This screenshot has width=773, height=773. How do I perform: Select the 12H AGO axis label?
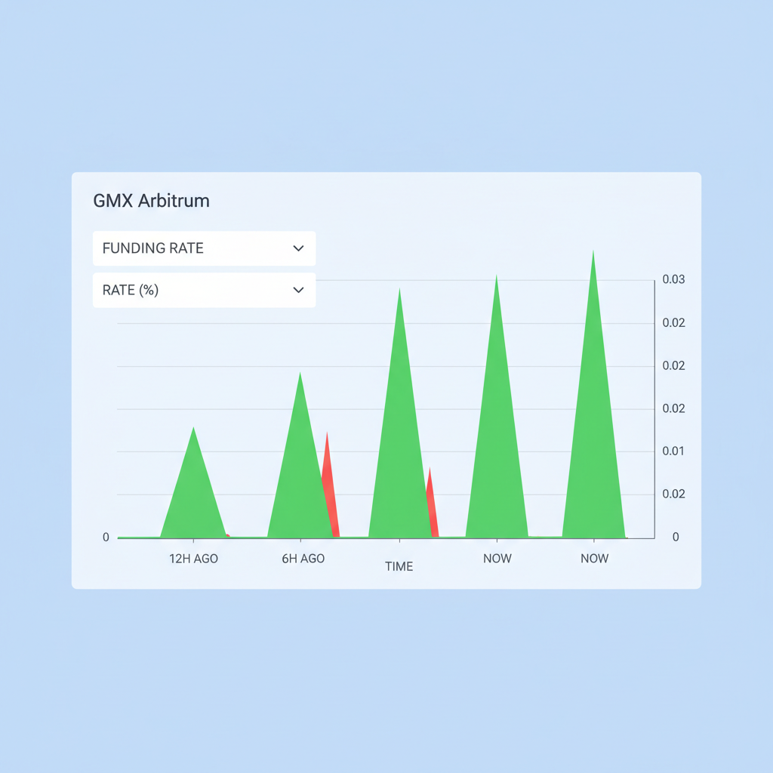[193, 559]
